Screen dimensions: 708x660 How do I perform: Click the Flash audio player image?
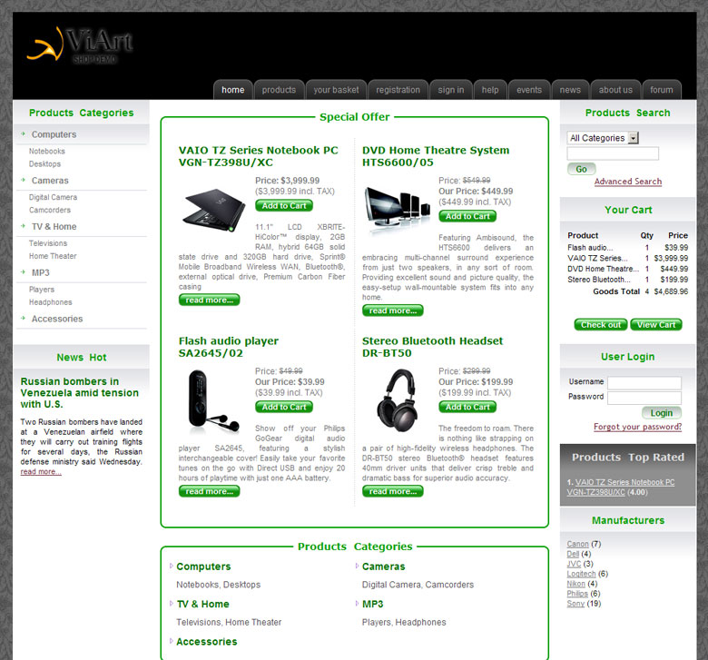tap(213, 401)
